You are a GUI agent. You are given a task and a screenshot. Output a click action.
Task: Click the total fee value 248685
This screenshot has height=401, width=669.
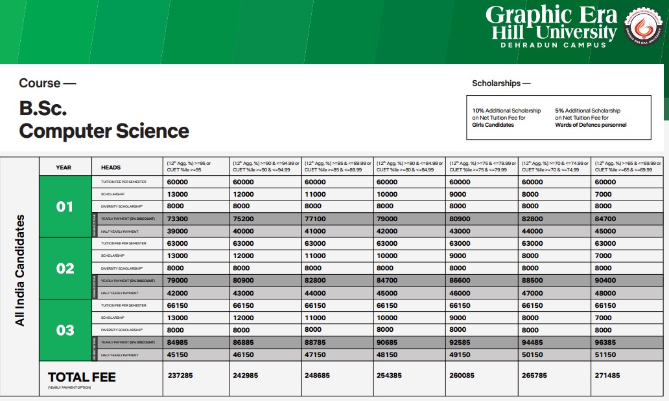[317, 376]
